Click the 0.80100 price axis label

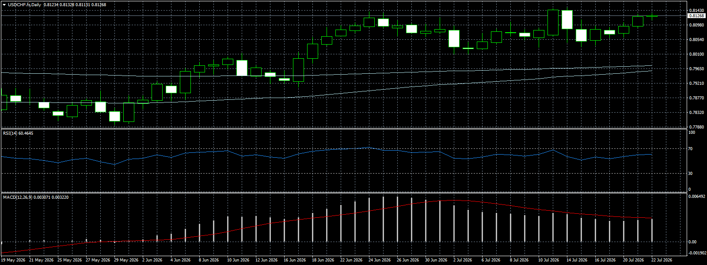point(697,54)
